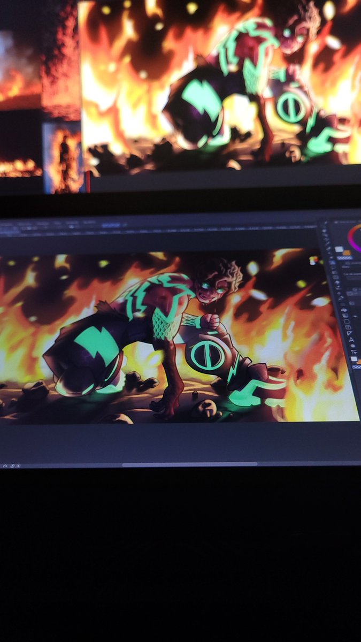Select the Balloon tool icon

coord(352,346)
